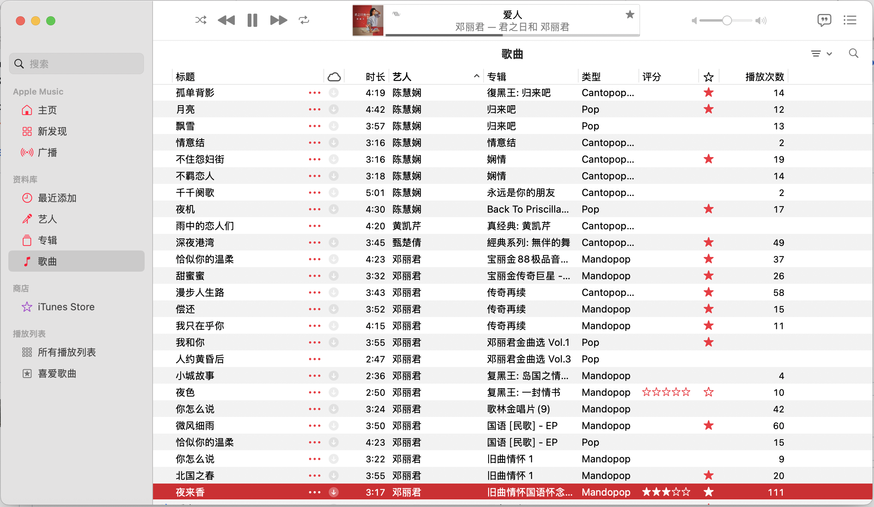Viewport: 874px width, 507px height.
Task: Show the Up Next queue list
Action: pyautogui.click(x=850, y=20)
